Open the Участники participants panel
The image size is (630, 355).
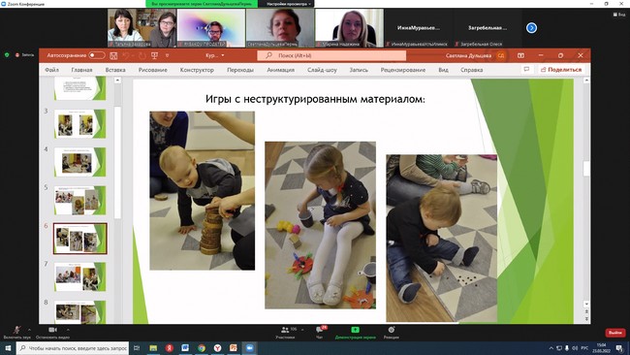(x=285, y=330)
